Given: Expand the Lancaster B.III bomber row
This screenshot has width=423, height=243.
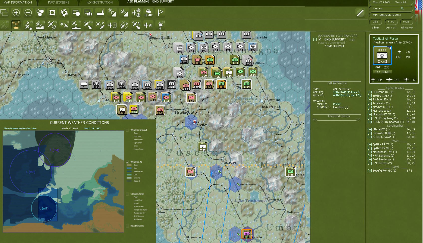Looking at the screenshot, I should point(370,133).
